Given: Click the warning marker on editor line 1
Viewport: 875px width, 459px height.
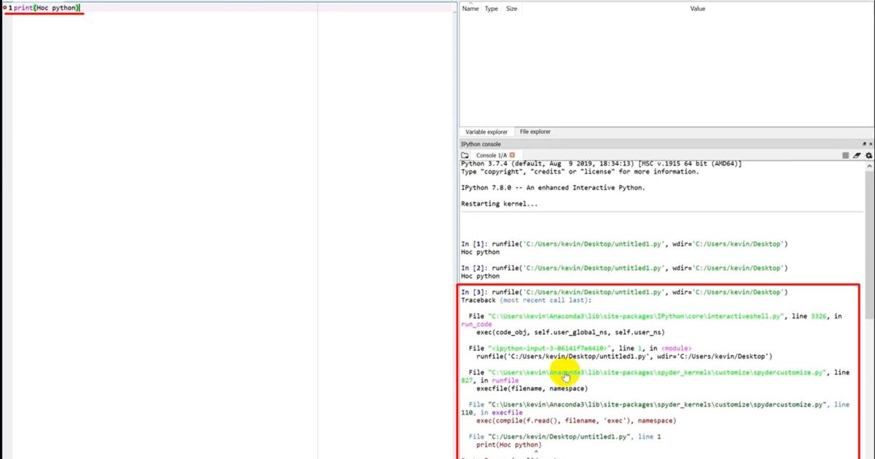Looking at the screenshot, I should 3,7.
